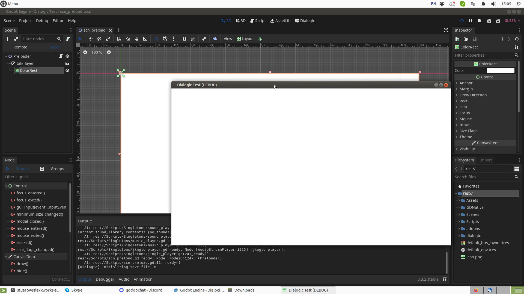The width and height of the screenshot is (524, 294).
Task: Open the instance scene file icon next to talk_layer
Action: 67,63
